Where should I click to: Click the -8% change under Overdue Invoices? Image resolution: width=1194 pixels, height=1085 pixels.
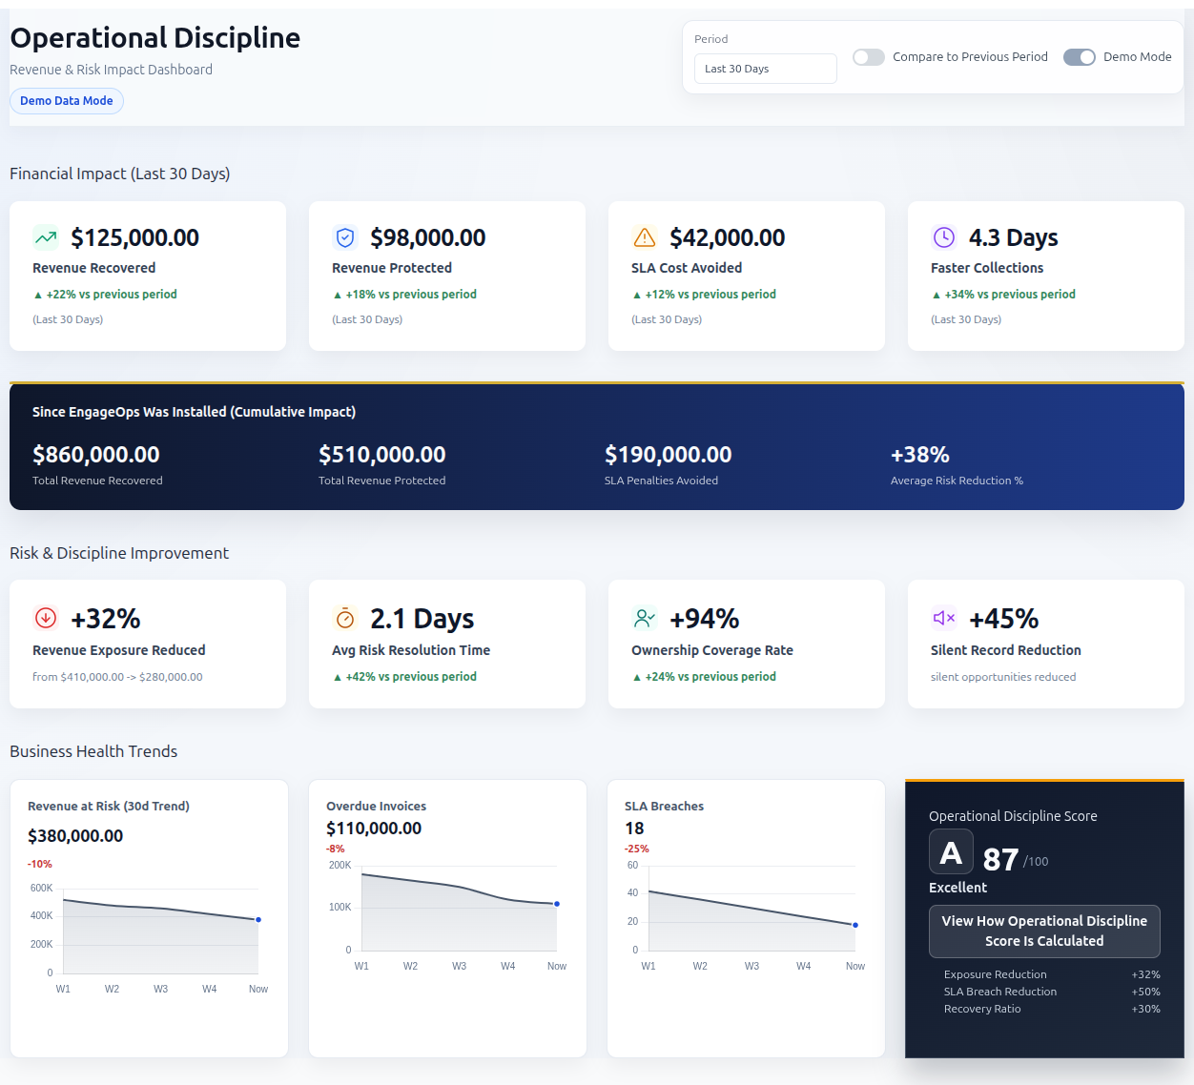(336, 849)
